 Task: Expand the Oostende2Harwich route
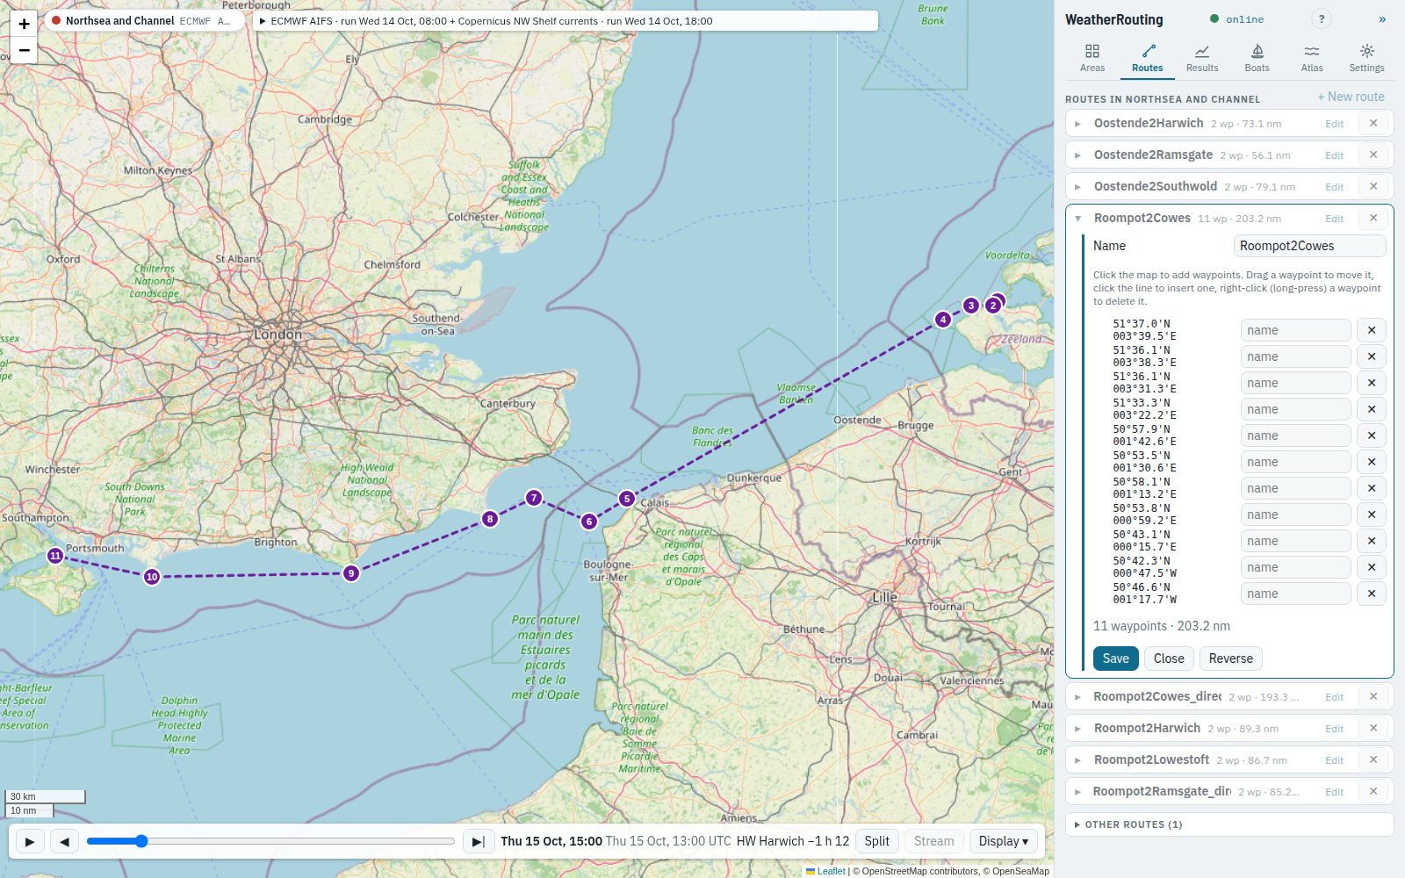click(1078, 124)
